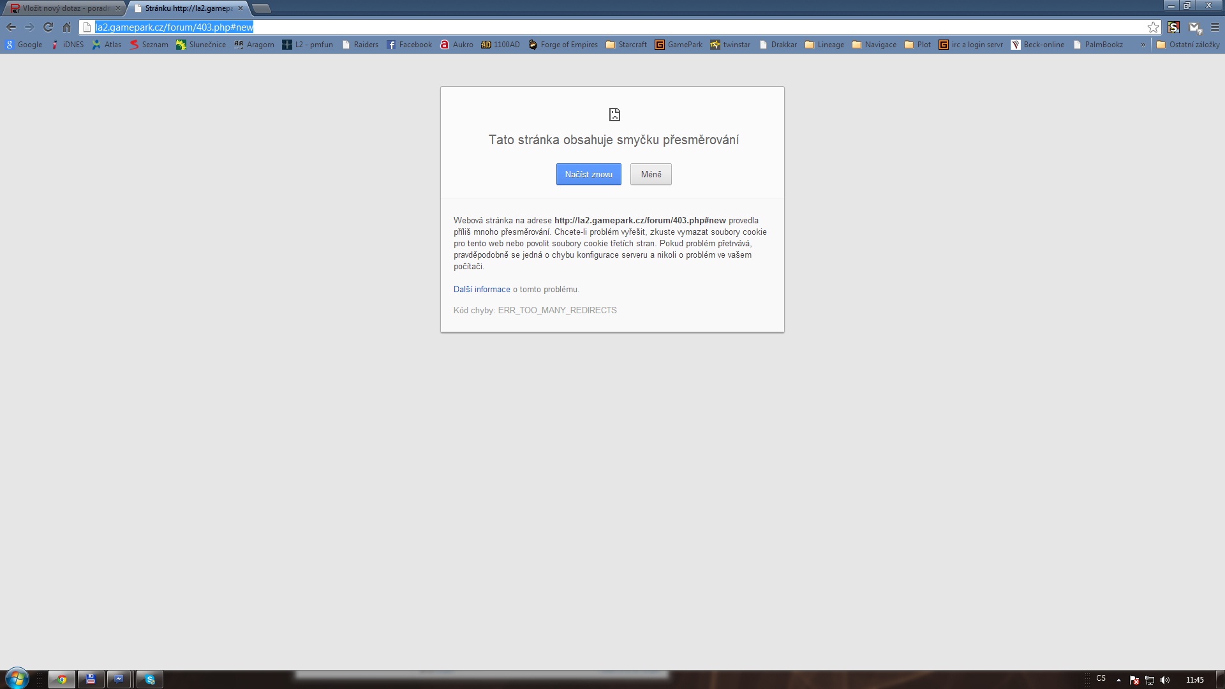Open a new tab
Image resolution: width=1225 pixels, height=689 pixels.
click(262, 8)
